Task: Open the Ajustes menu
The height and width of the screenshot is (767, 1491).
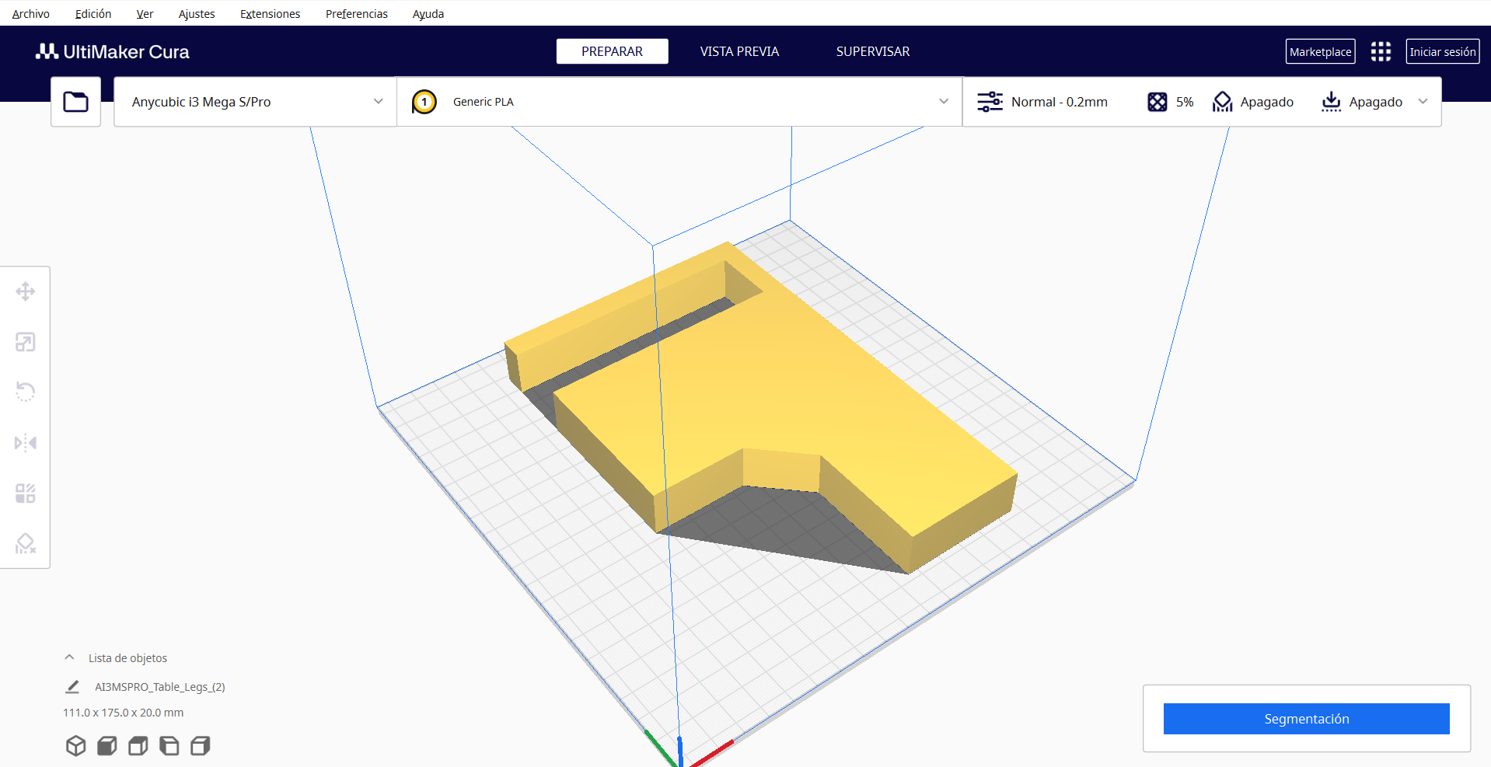Action: pos(197,14)
